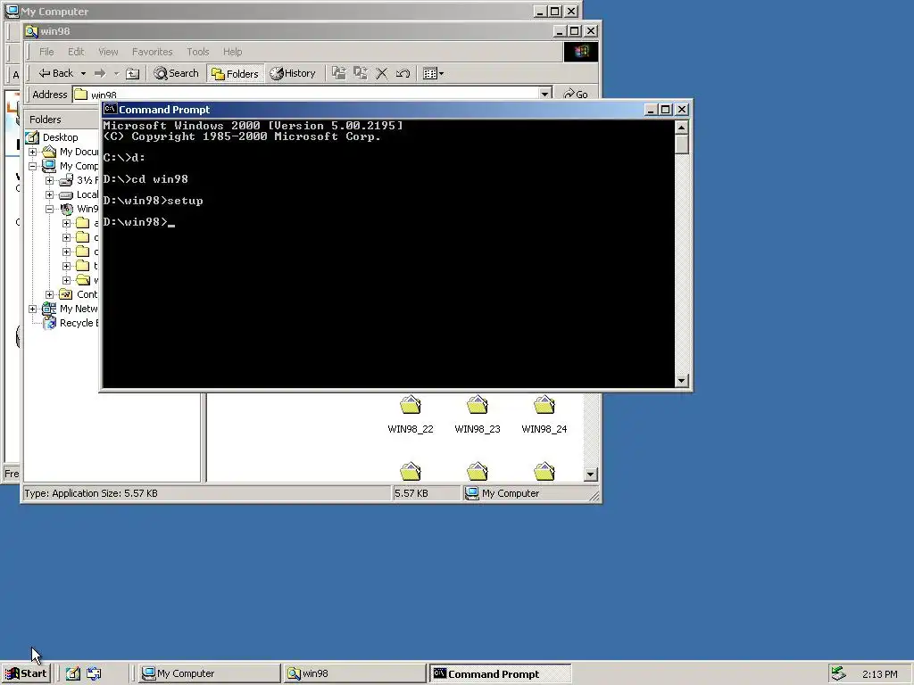Click status bar text 'Type: Application Size: 5.57 KB'

point(91,493)
